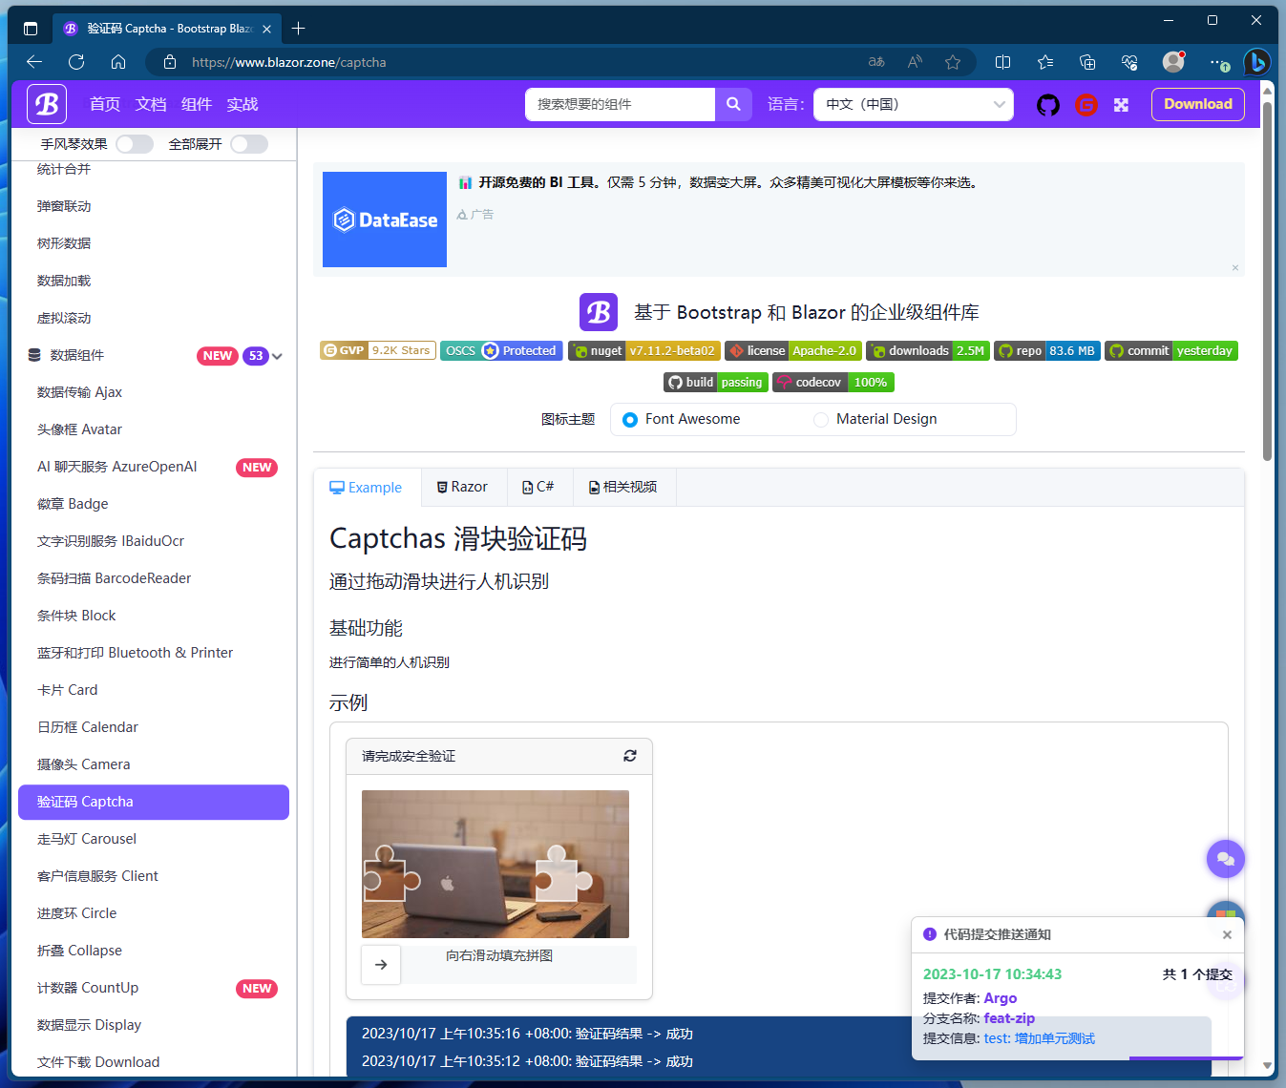
Task: Click the captcha puzzle image
Action: (x=495, y=864)
